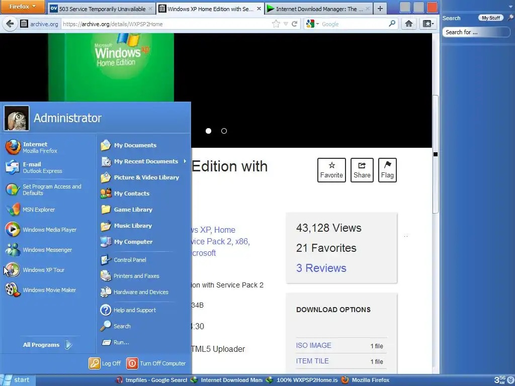
Task: Click the My Stuff sidebar button
Action: pyautogui.click(x=491, y=18)
